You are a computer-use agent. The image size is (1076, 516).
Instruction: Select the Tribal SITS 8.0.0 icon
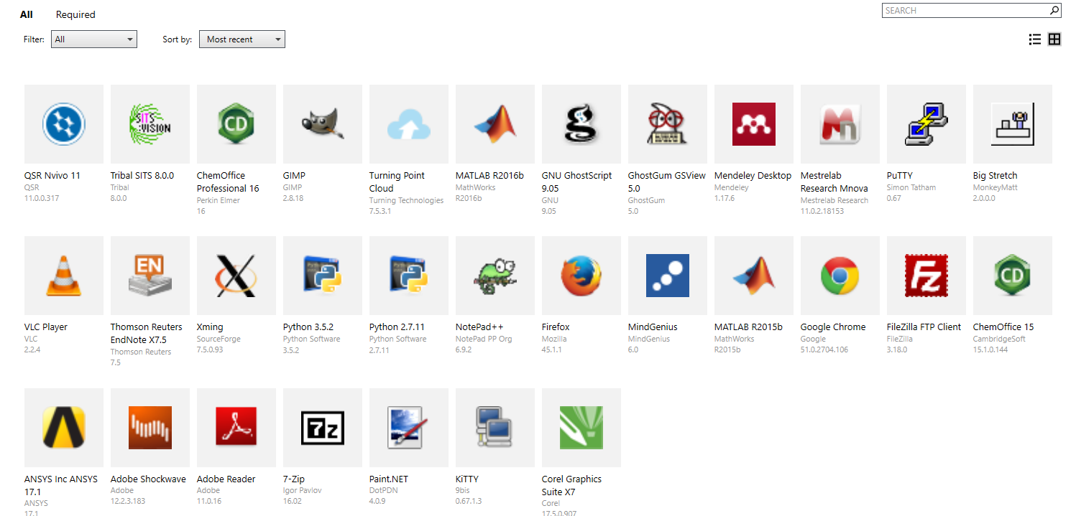pyautogui.click(x=150, y=124)
